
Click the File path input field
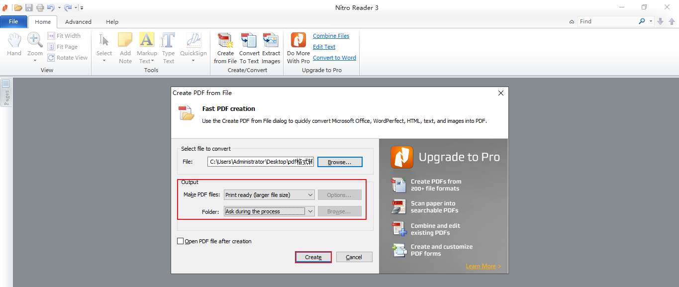(x=261, y=162)
